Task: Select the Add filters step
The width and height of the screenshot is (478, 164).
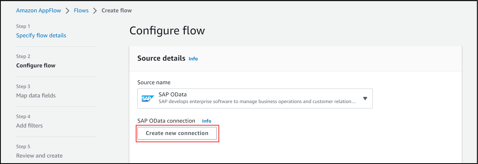Action: click(x=29, y=126)
